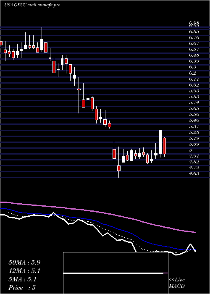Click the 4.82 price axis label
210x294 pixels.
[194, 162]
